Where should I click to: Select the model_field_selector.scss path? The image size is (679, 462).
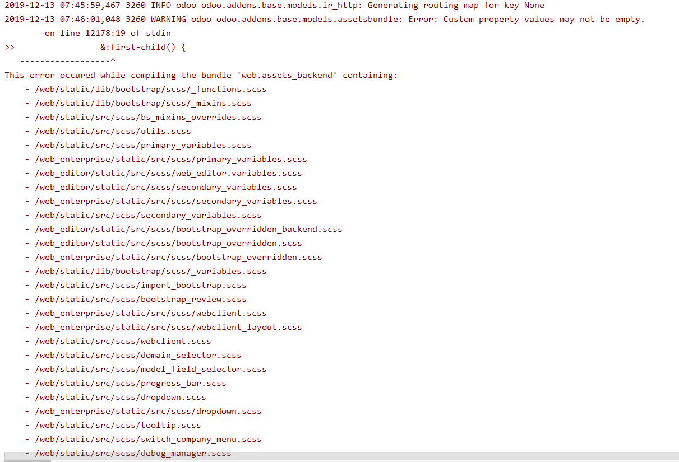151,369
